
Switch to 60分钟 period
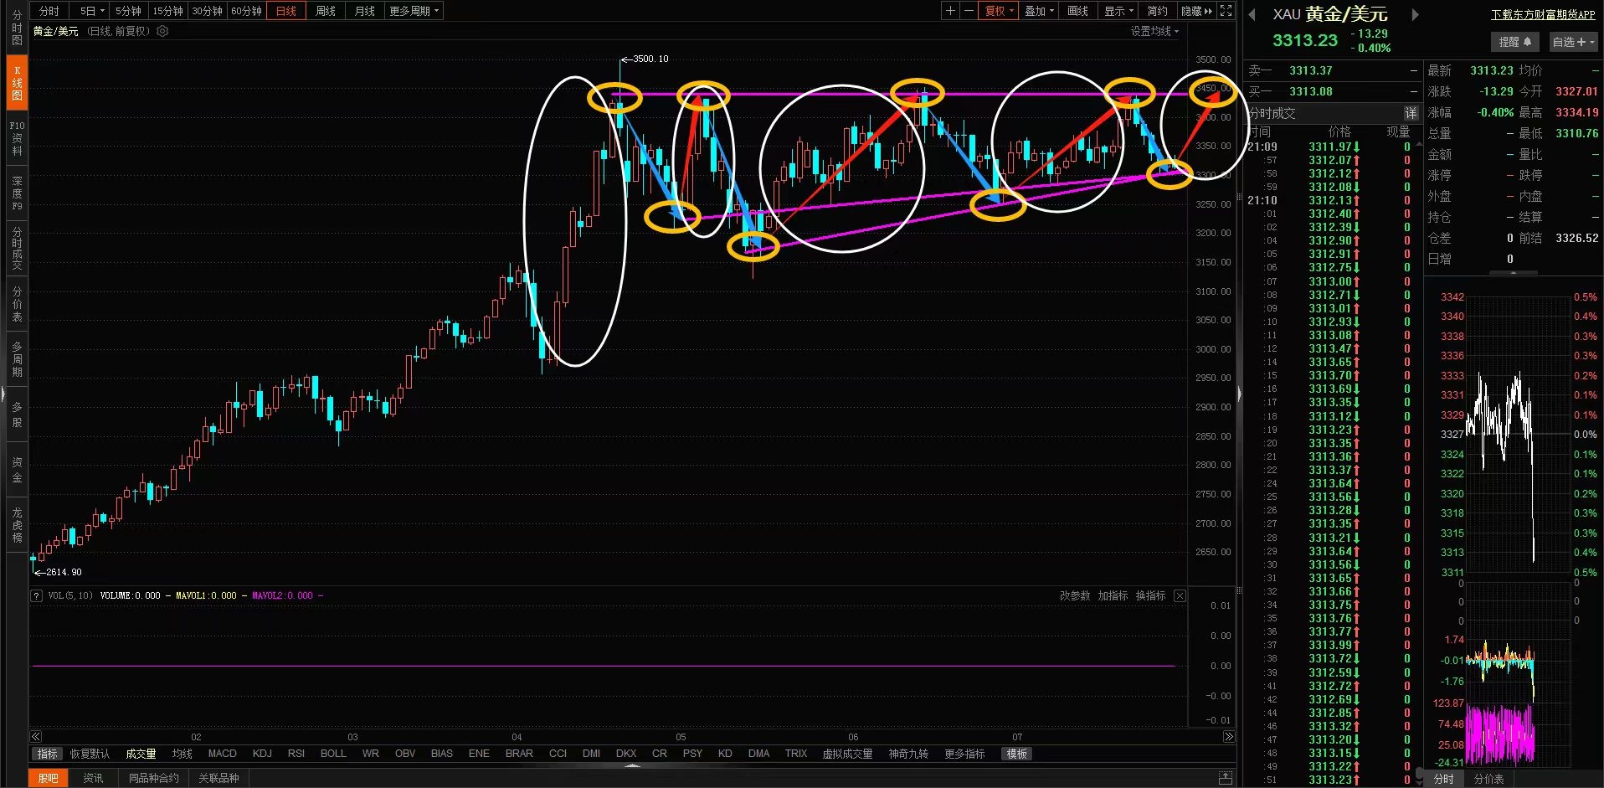(x=246, y=11)
